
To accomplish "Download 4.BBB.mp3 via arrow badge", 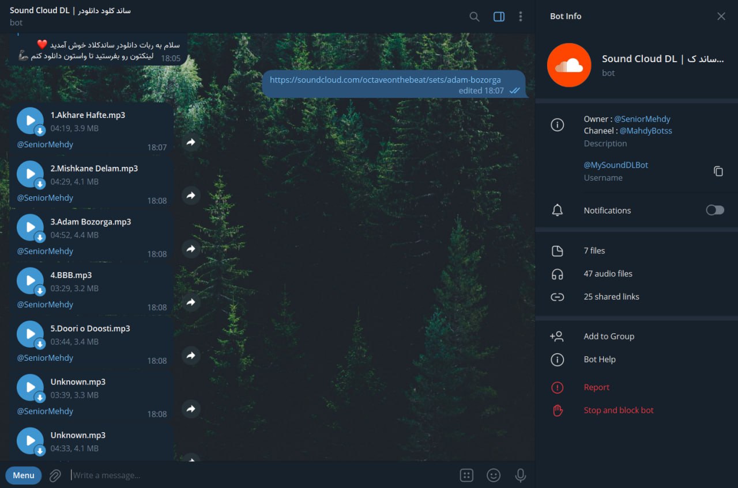I will click(40, 291).
